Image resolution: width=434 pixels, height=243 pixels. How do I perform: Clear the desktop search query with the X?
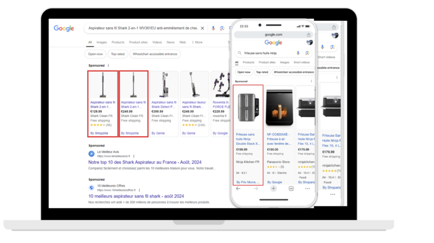click(x=202, y=28)
